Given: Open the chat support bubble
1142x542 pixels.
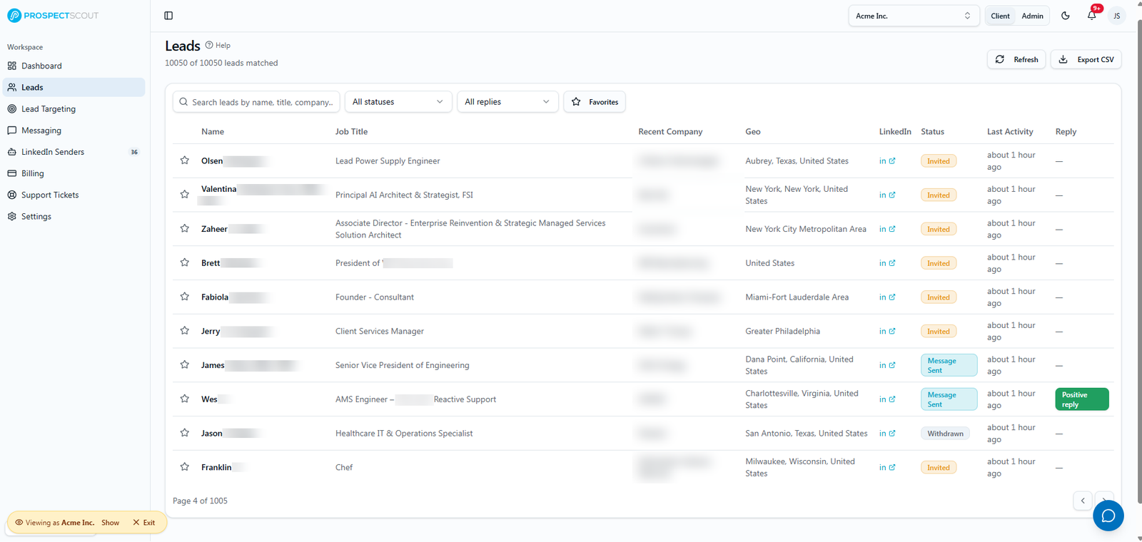Looking at the screenshot, I should click(x=1108, y=516).
